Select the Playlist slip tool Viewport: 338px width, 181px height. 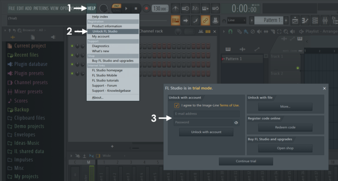(266, 32)
